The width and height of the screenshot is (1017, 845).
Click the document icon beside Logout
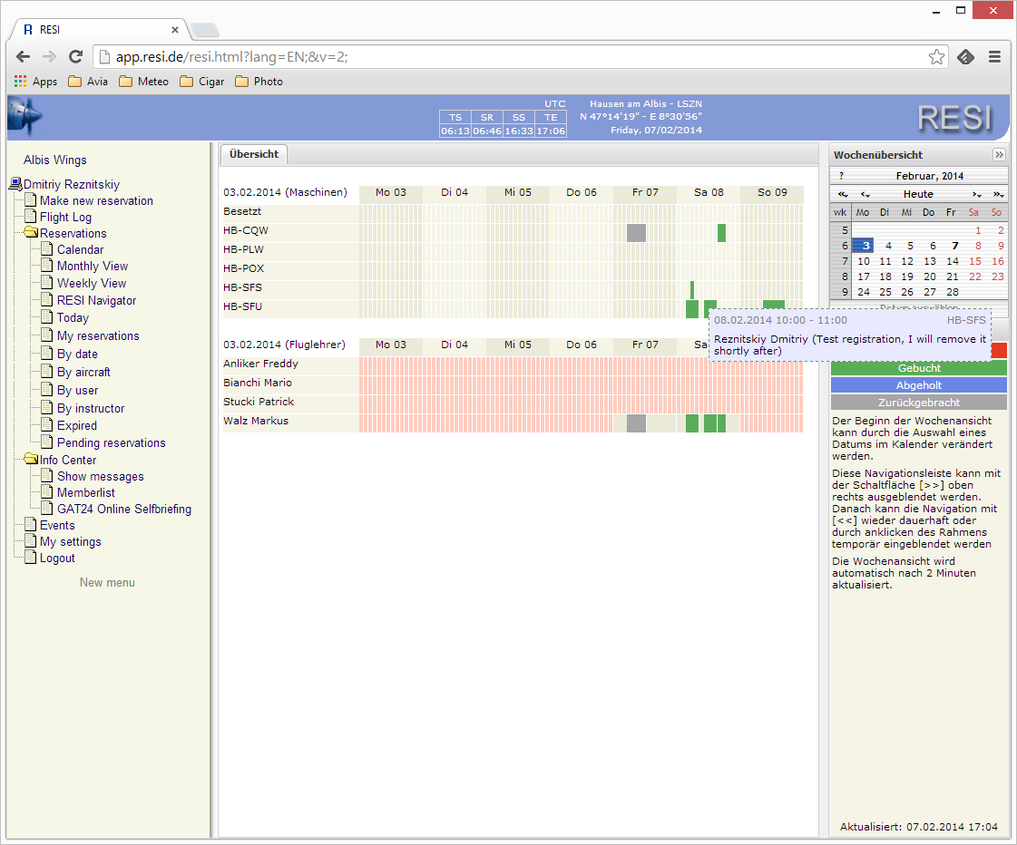[30, 558]
